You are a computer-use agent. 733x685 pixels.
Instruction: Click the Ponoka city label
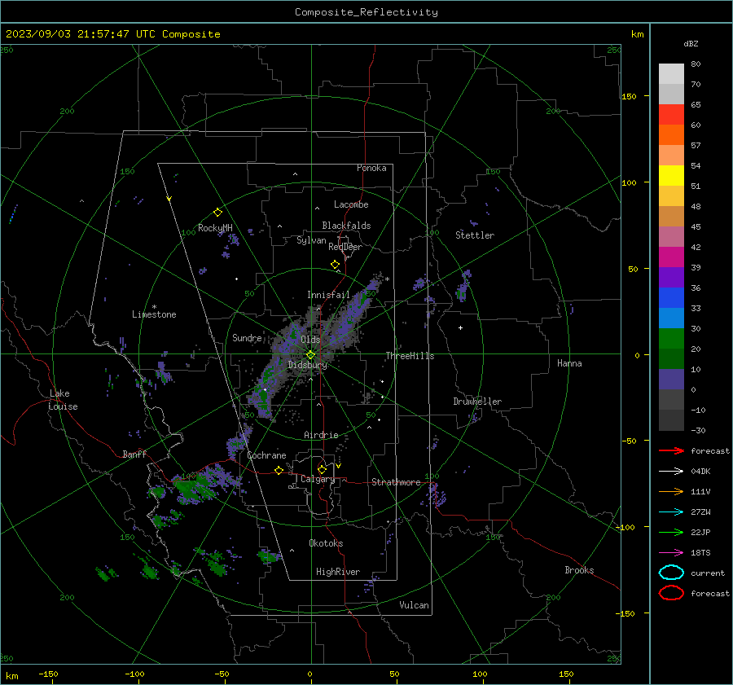[371, 168]
